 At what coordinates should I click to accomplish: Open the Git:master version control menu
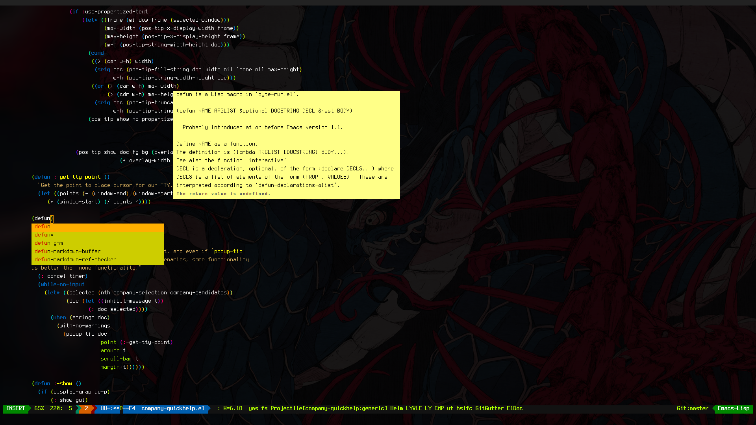click(692, 408)
